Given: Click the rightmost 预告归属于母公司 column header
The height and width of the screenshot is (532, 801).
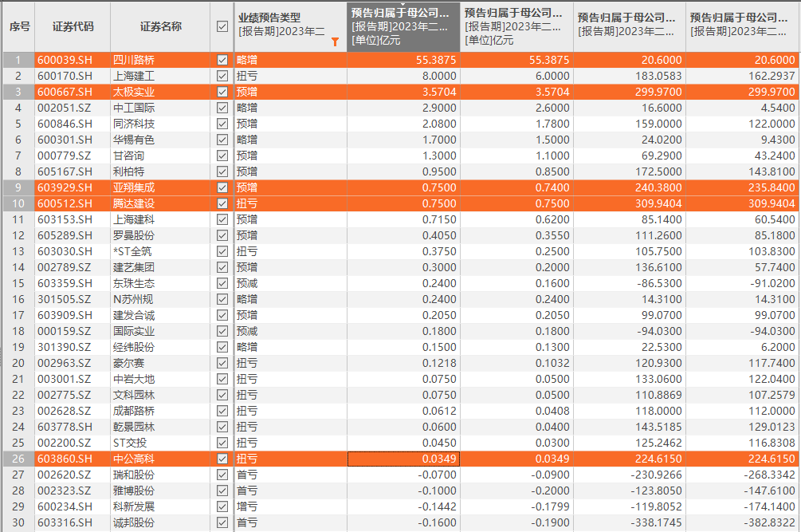Looking at the screenshot, I should [742, 26].
